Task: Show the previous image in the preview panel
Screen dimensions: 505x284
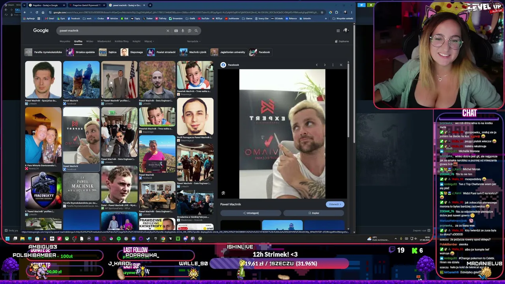Action: (316, 65)
